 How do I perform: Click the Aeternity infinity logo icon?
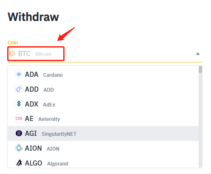click(19, 118)
